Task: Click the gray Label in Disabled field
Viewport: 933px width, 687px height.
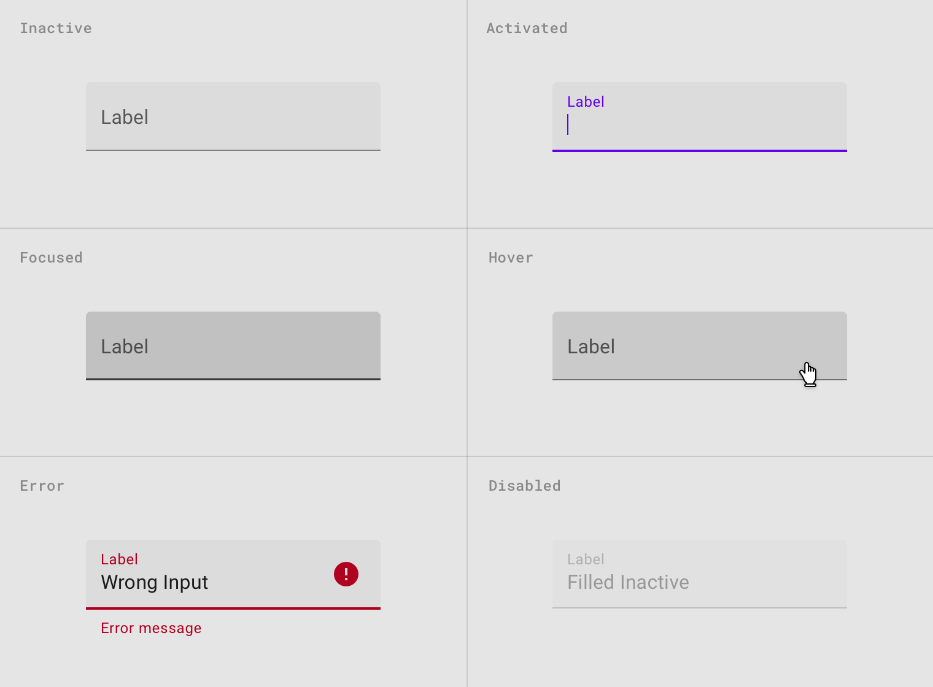Action: pyautogui.click(x=586, y=559)
